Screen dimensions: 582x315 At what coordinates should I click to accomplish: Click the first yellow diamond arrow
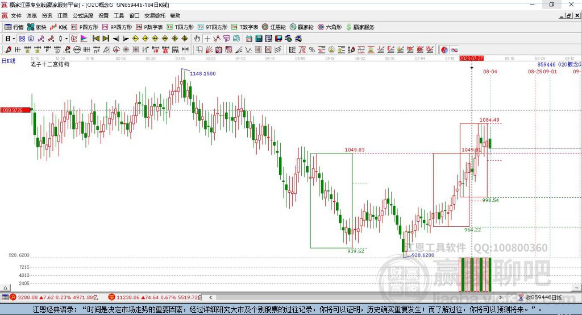click(x=135, y=39)
